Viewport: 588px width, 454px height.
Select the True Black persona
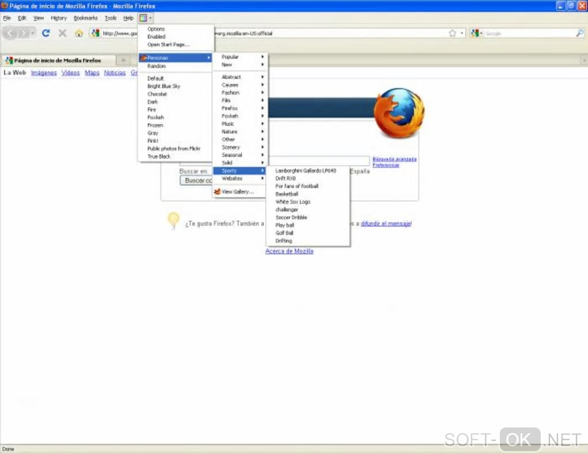(176, 156)
